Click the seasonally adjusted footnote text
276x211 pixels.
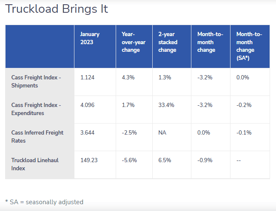[x=44, y=202]
